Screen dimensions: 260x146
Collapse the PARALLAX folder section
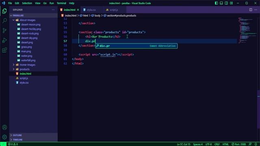(33, 15)
